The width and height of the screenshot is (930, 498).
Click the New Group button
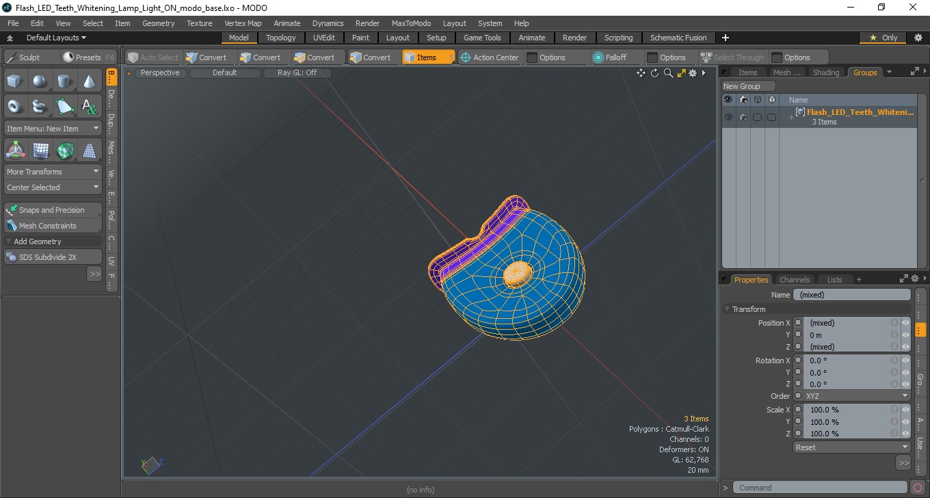click(x=749, y=86)
